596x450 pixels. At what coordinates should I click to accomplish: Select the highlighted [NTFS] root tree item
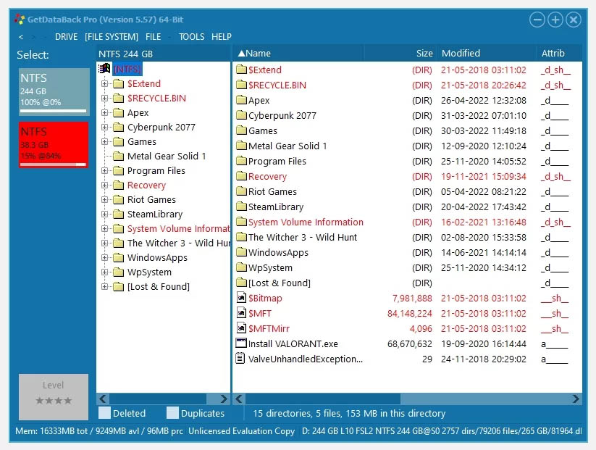click(x=127, y=69)
